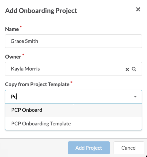This screenshot has width=147, height=157.
Task: Click the required asterisk next to Owner
Action: point(23,55)
